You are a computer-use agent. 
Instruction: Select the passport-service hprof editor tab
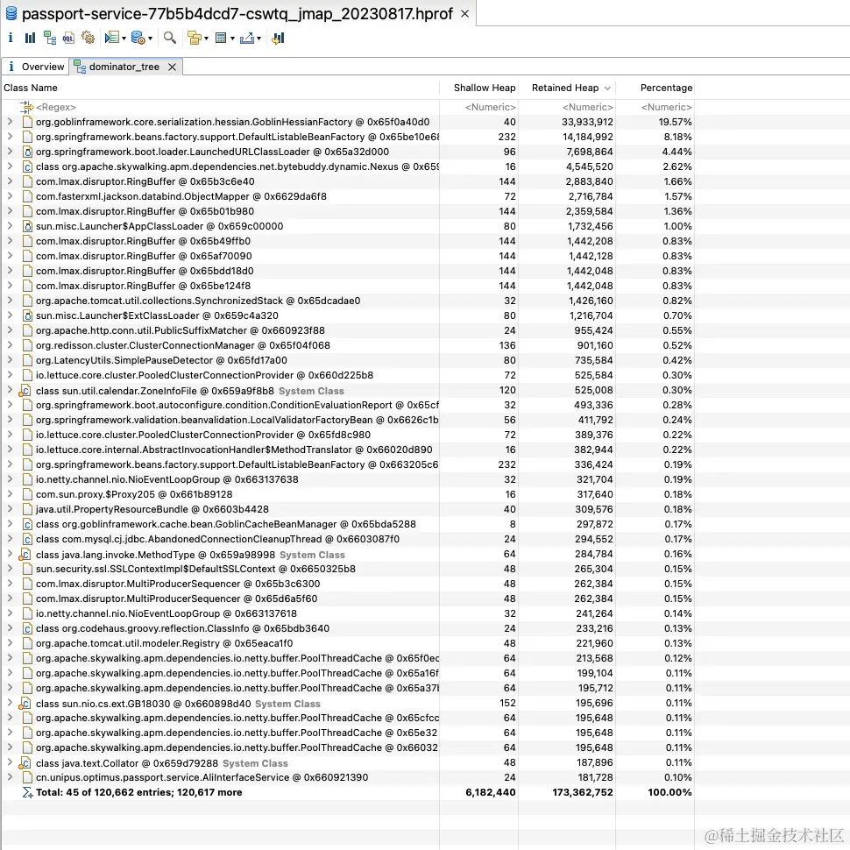point(237,13)
